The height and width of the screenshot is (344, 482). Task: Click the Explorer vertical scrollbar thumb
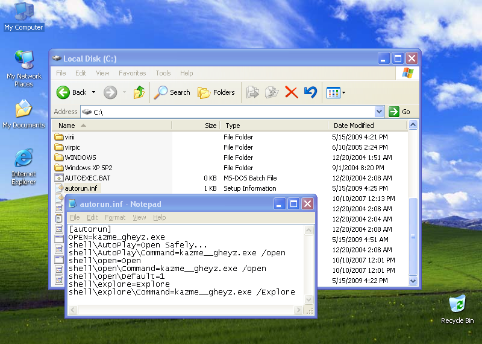[x=413, y=236]
